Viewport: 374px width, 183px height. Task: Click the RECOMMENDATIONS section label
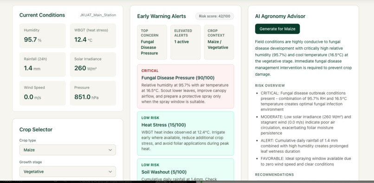pyautogui.click(x=274, y=175)
